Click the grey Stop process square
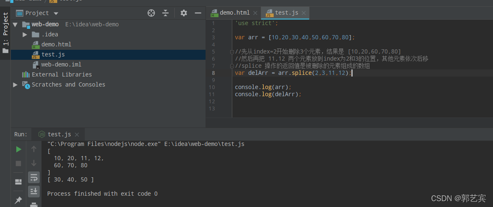The height and width of the screenshot is (207, 493). [18, 163]
